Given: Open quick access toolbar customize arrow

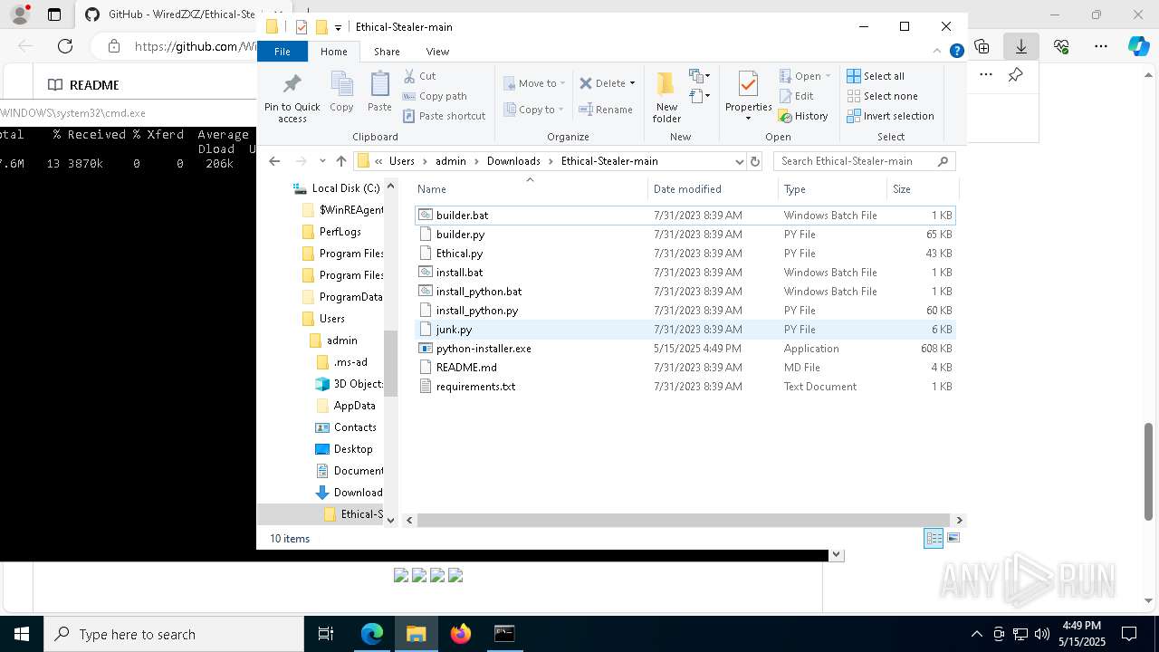Looking at the screenshot, I should coord(338,27).
